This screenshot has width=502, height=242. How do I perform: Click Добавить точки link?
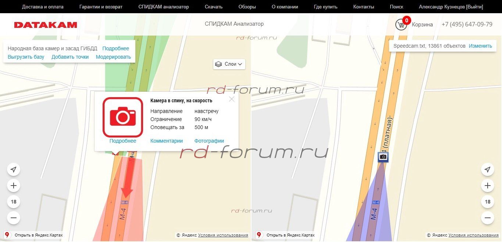pos(70,57)
